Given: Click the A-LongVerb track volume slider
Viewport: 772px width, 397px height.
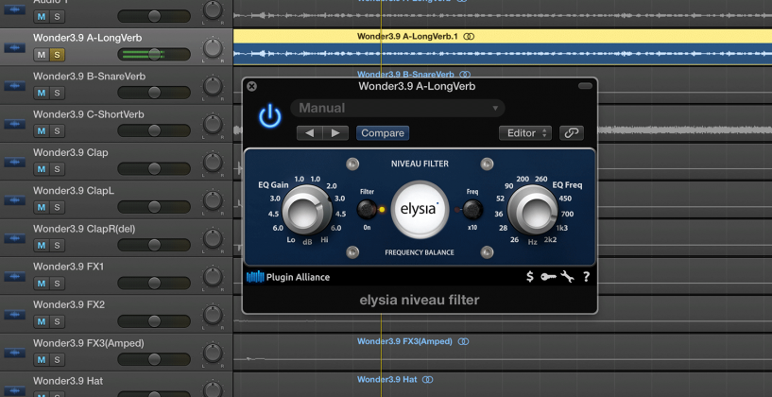Looking at the screenshot, I should click(x=154, y=55).
